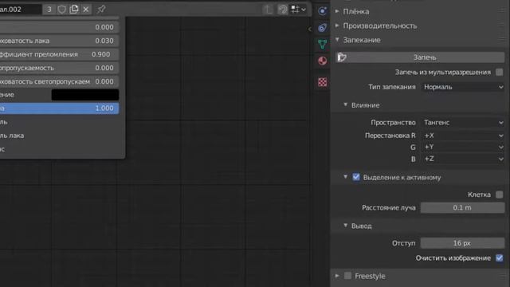Image resolution: width=510 pixels, height=287 pixels.
Task: Click the material user count 3
Action: click(49, 10)
